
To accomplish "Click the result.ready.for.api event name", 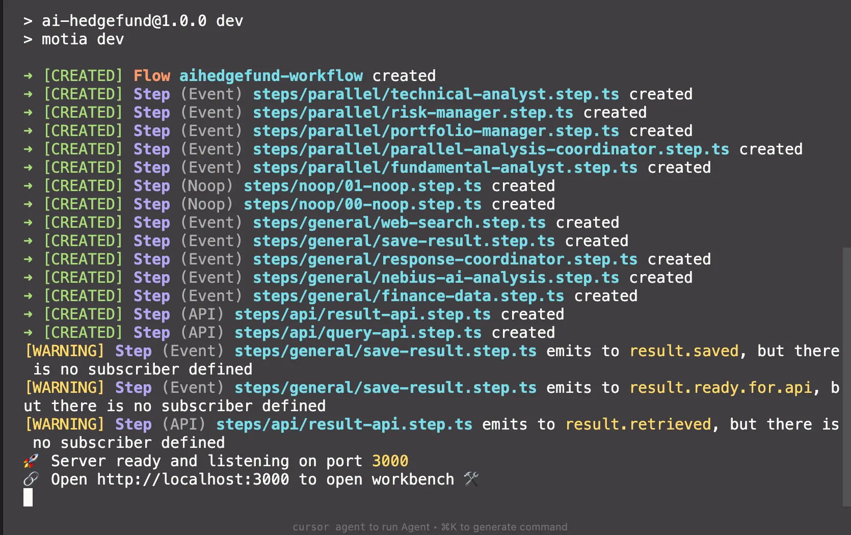I will click(x=721, y=388).
